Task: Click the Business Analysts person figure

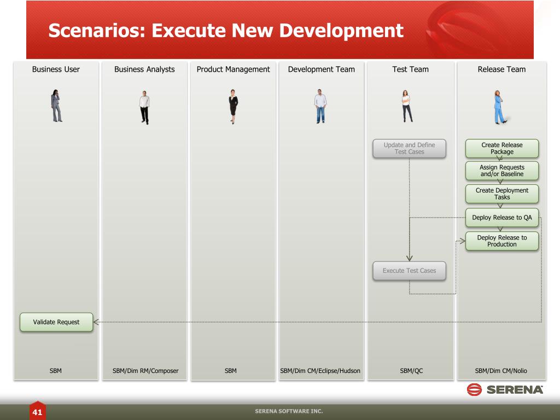Action: (144, 108)
